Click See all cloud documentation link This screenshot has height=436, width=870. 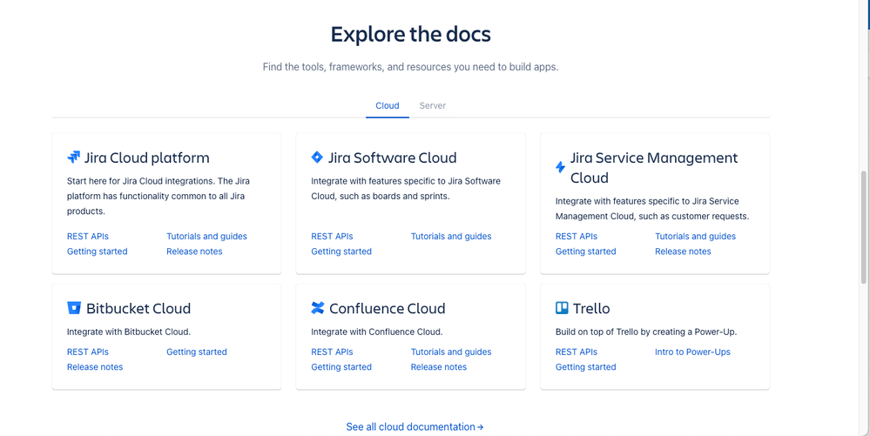pos(415,426)
